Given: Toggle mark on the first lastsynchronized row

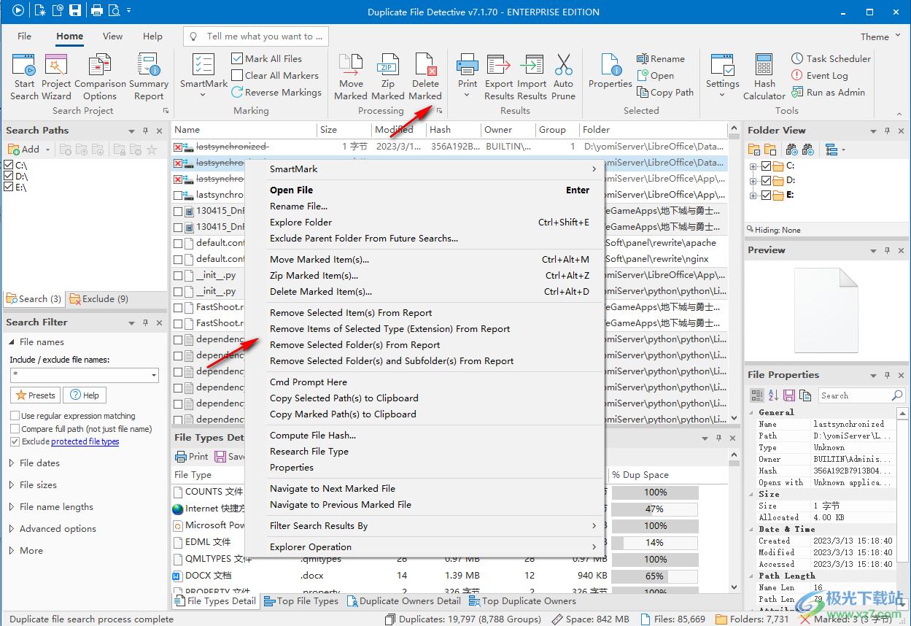Looking at the screenshot, I should tap(178, 147).
